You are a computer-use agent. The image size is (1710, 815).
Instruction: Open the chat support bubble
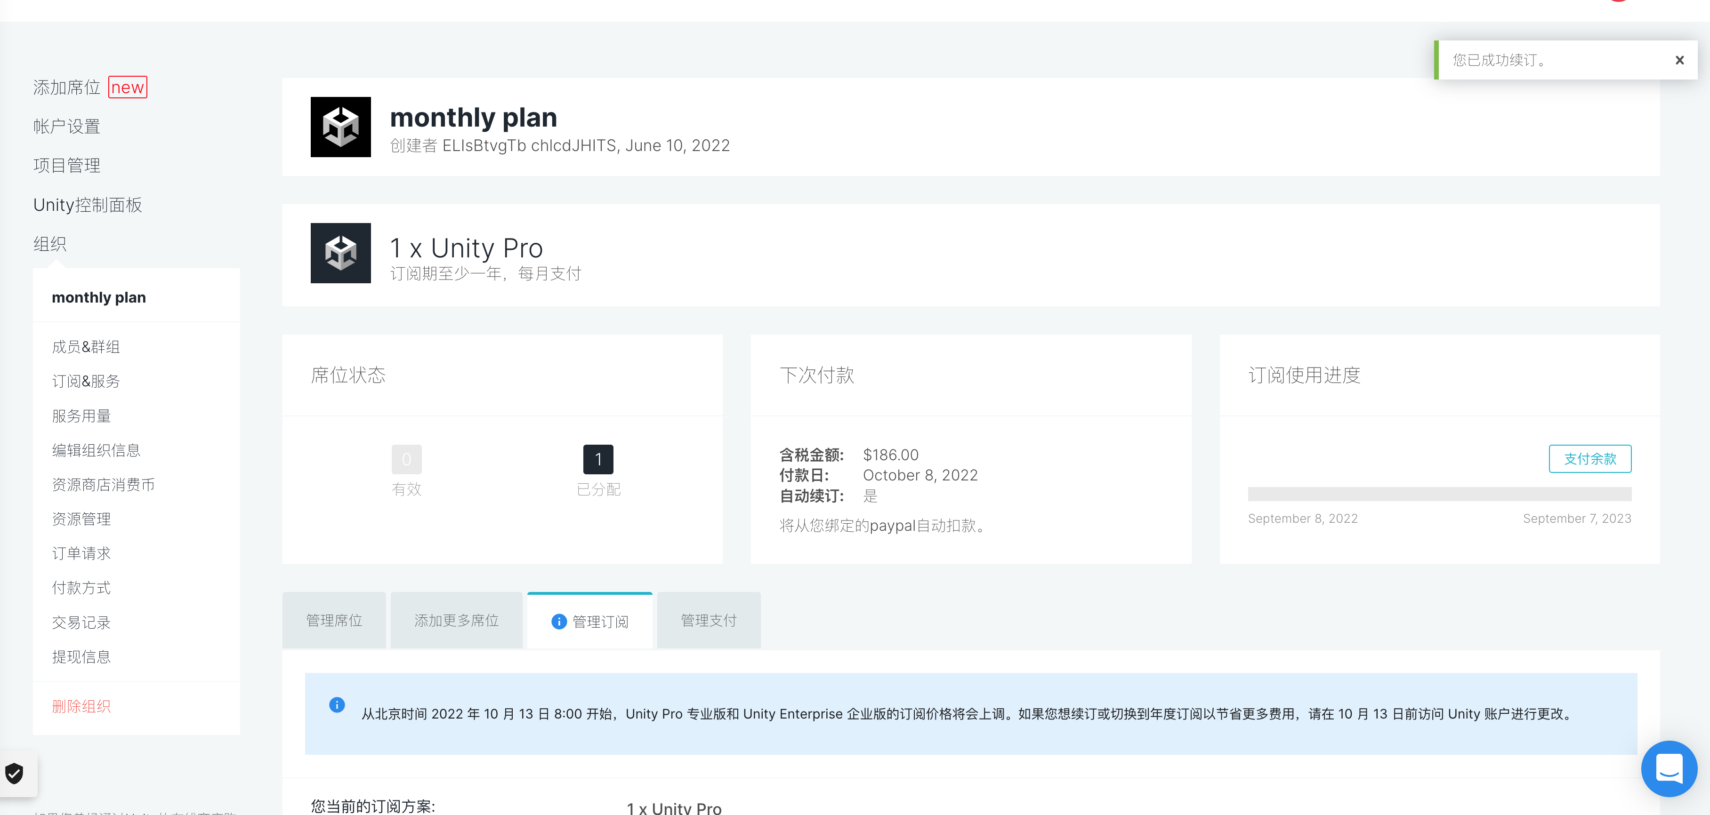pyautogui.click(x=1670, y=768)
